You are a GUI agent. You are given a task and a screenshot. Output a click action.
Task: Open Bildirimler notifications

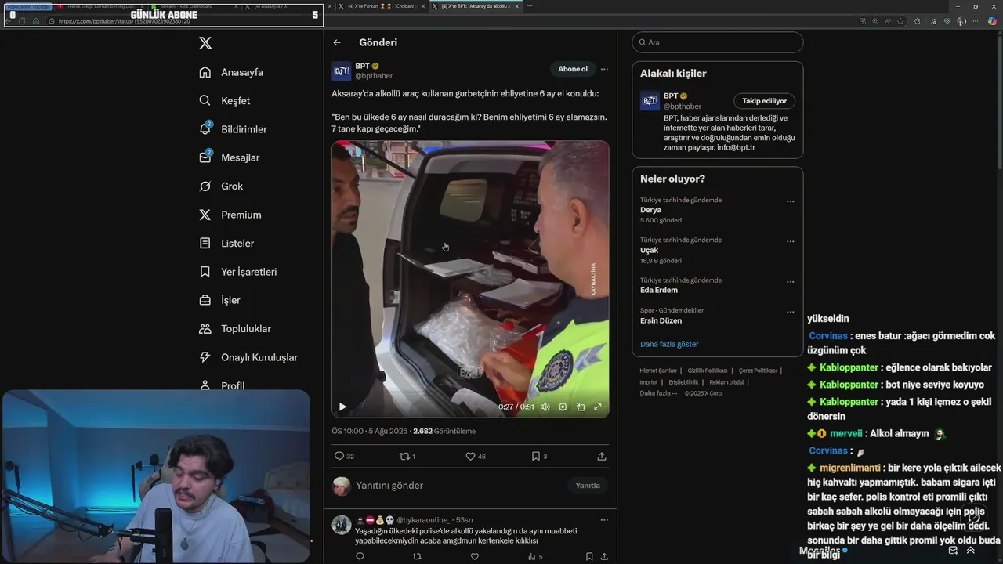click(x=233, y=129)
